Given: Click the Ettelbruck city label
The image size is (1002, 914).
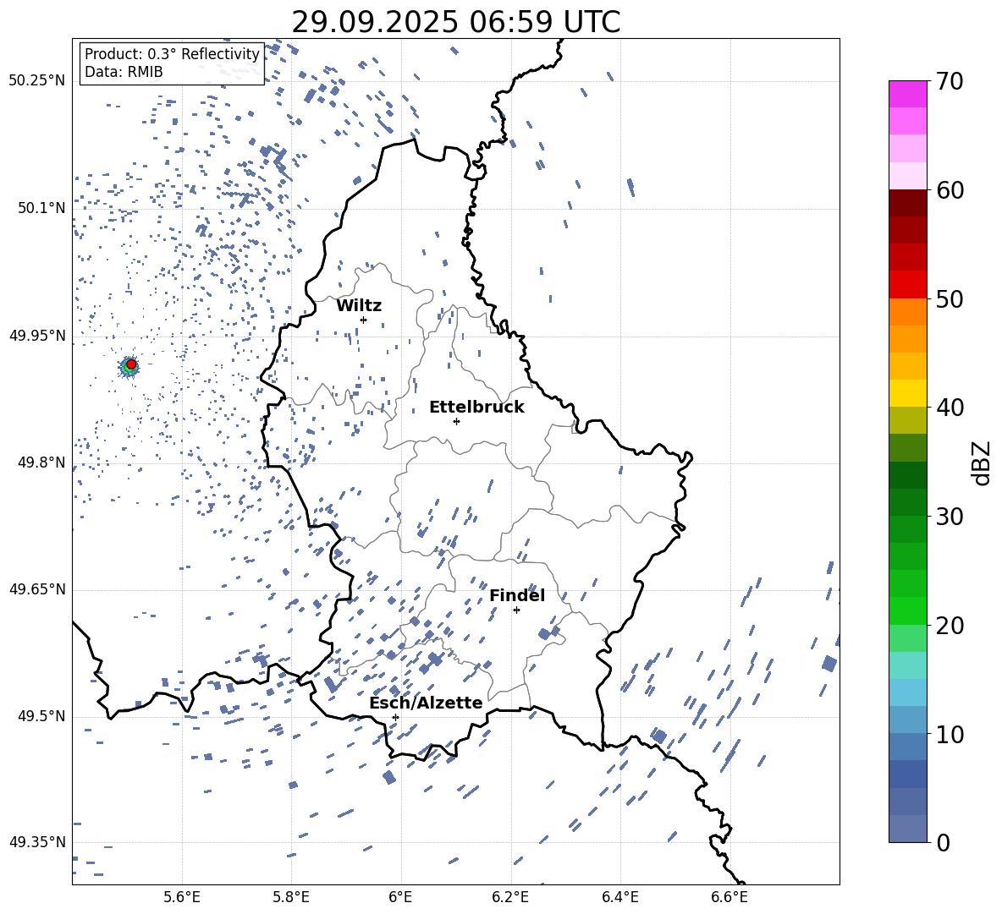Looking at the screenshot, I should (476, 408).
